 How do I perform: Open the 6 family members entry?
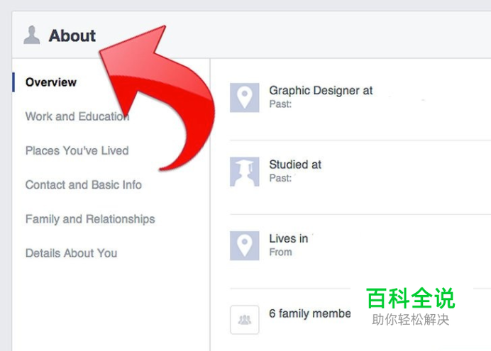pyautogui.click(x=310, y=313)
